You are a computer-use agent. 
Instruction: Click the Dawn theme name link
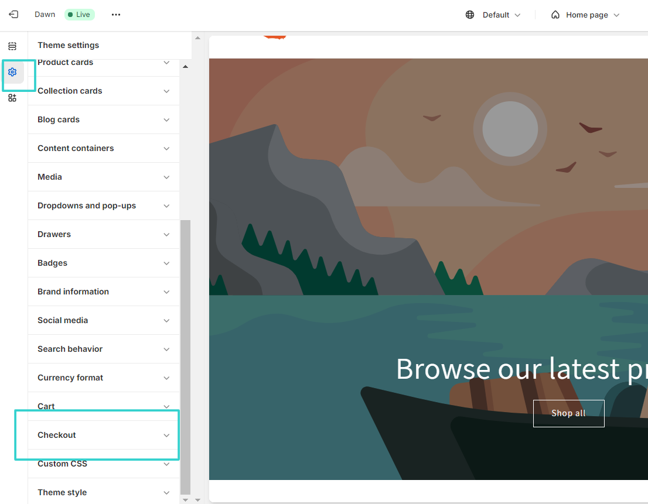45,14
